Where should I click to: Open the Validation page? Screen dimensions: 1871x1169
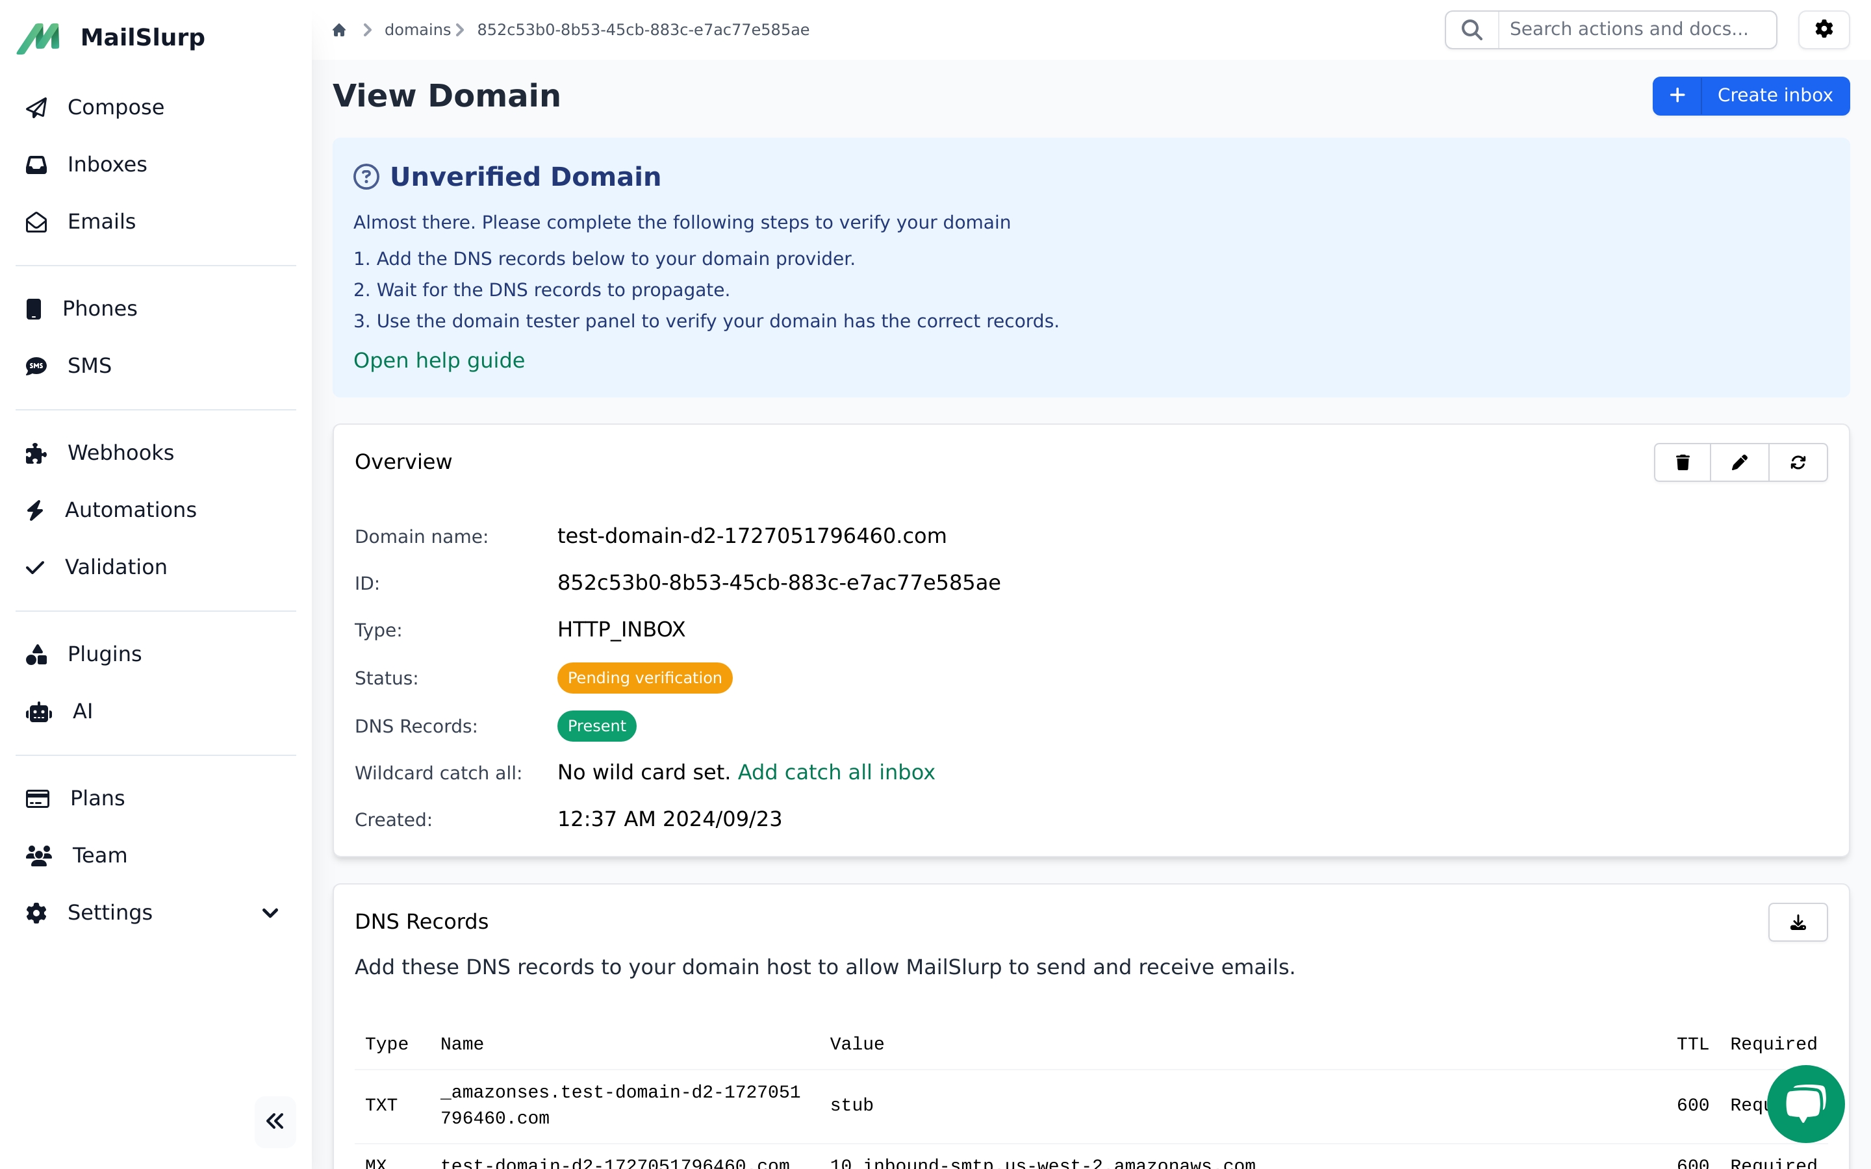(x=116, y=568)
